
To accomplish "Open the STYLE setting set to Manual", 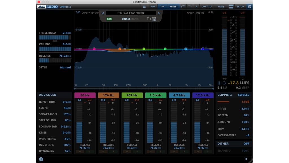I will point(65,67).
